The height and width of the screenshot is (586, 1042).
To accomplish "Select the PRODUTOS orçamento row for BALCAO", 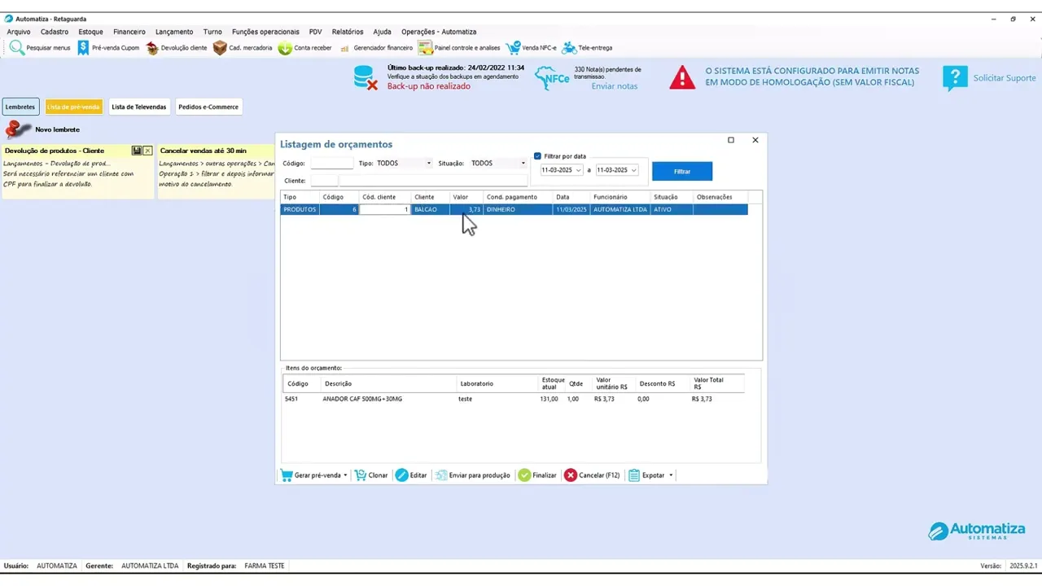I will [x=514, y=209].
